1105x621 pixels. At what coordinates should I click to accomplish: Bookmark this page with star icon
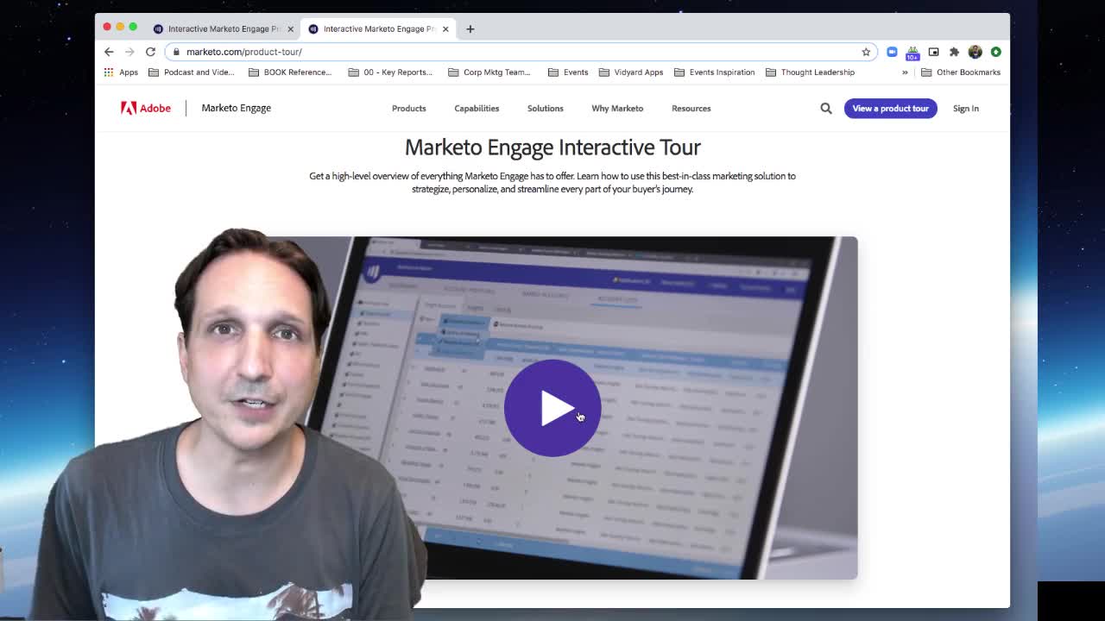pos(866,52)
